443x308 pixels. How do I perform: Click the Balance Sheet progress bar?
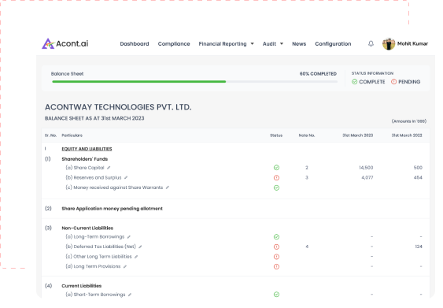point(194,81)
